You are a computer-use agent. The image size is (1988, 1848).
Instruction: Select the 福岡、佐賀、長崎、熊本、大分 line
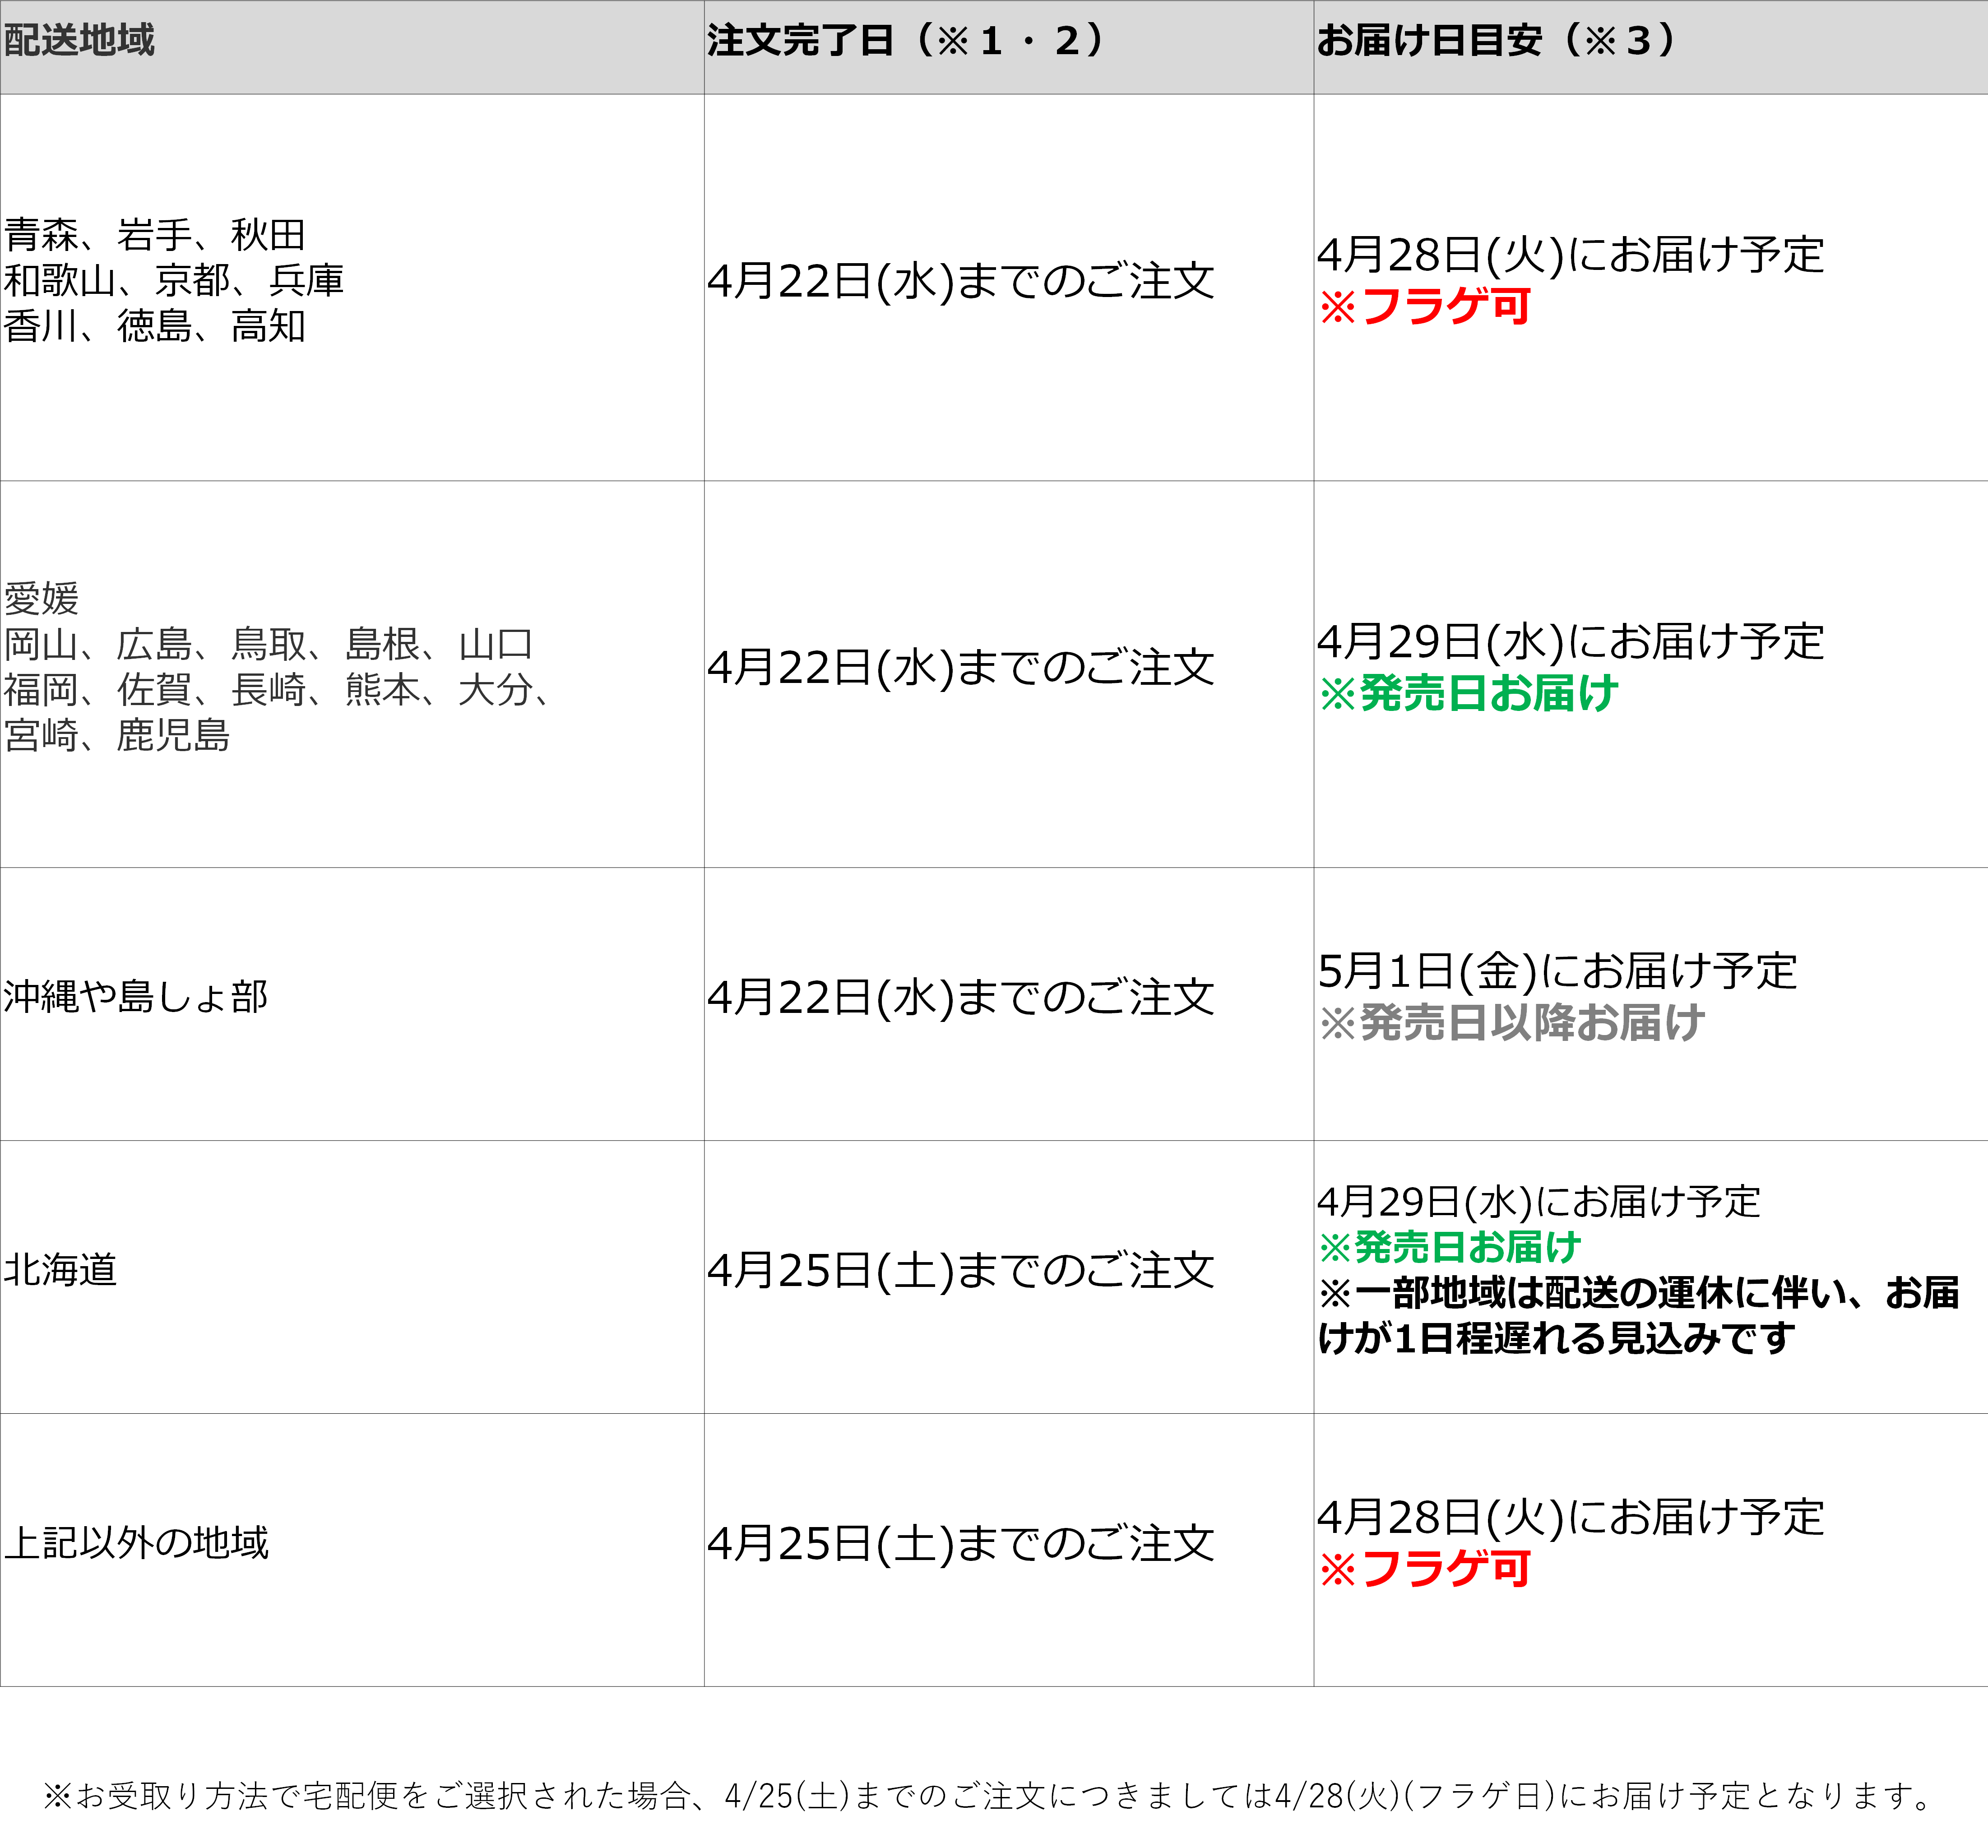coord(278,690)
